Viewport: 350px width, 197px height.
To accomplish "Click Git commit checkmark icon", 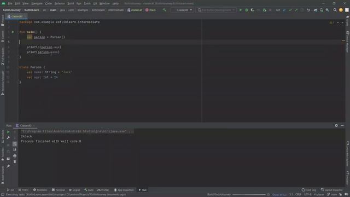I will [290, 10].
